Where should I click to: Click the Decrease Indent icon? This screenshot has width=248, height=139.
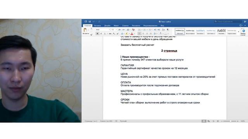pos(155,30)
